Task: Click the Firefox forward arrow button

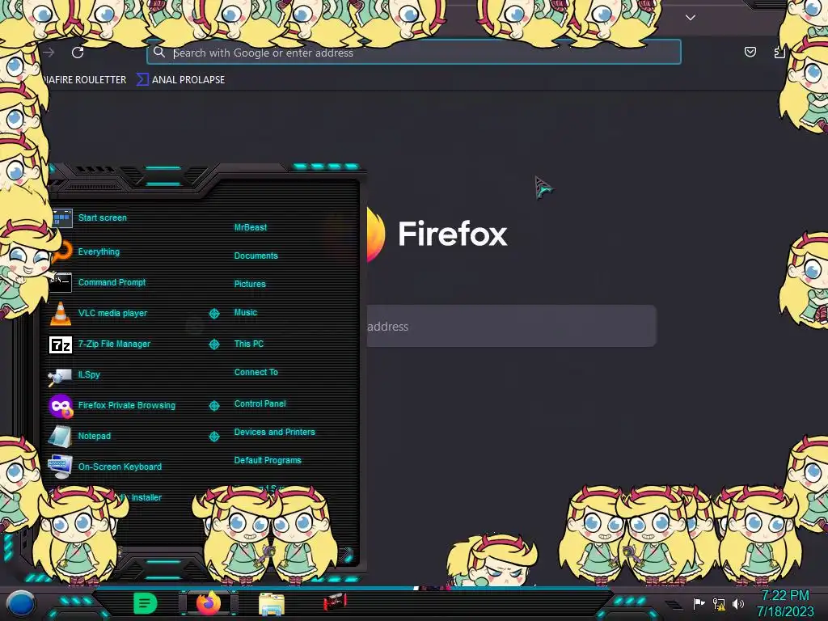Action: [x=49, y=53]
